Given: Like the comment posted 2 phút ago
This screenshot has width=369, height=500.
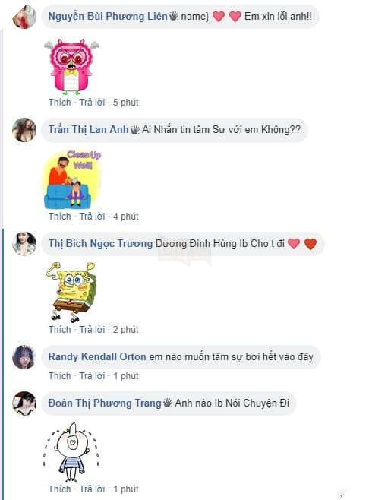Looking at the screenshot, I should (59, 329).
